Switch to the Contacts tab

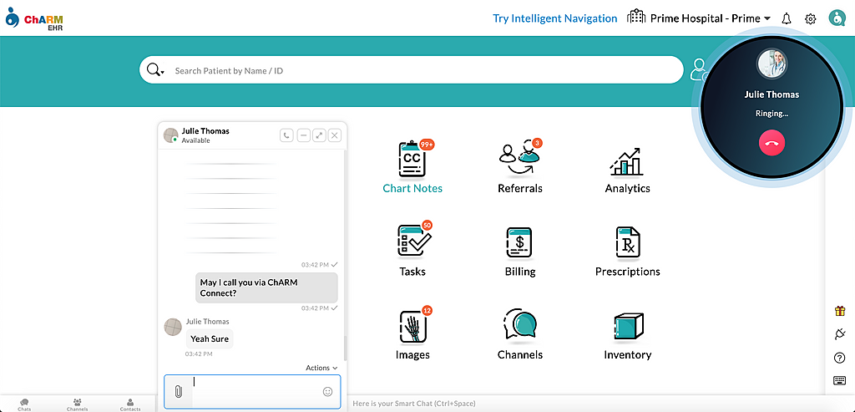[130, 404]
